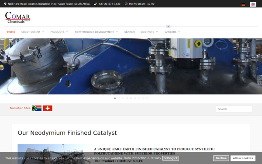
Task: Click the small badge above Careers menu
Action: 168,26
